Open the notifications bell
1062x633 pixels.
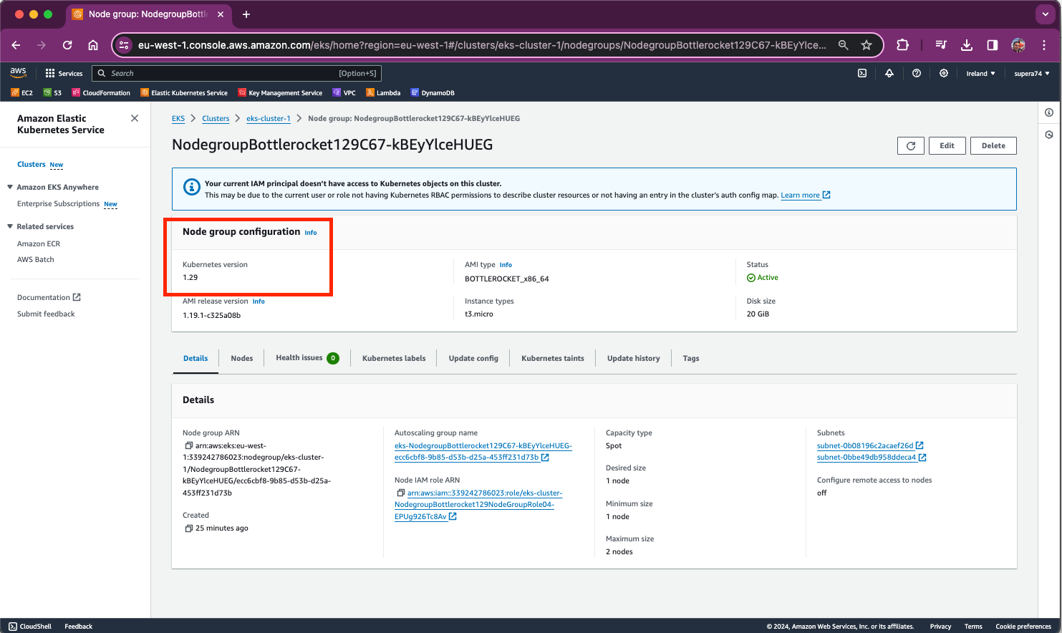[x=889, y=73]
